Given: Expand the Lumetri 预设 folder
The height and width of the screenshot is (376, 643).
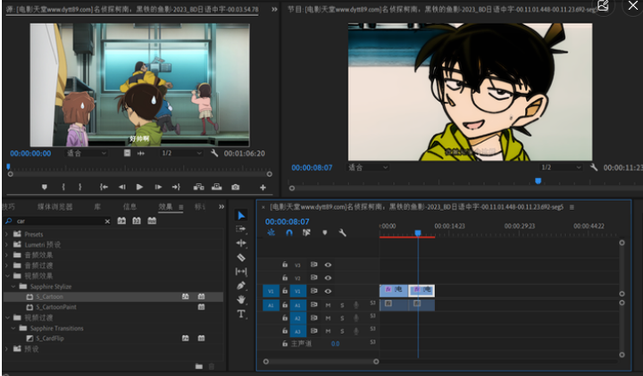Looking at the screenshot, I should [6, 245].
